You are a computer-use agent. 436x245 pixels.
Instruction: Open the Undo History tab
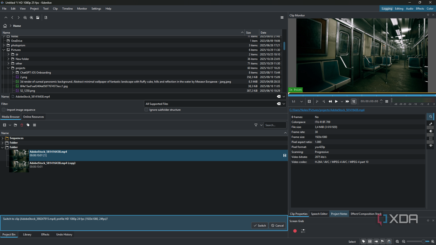(64, 235)
